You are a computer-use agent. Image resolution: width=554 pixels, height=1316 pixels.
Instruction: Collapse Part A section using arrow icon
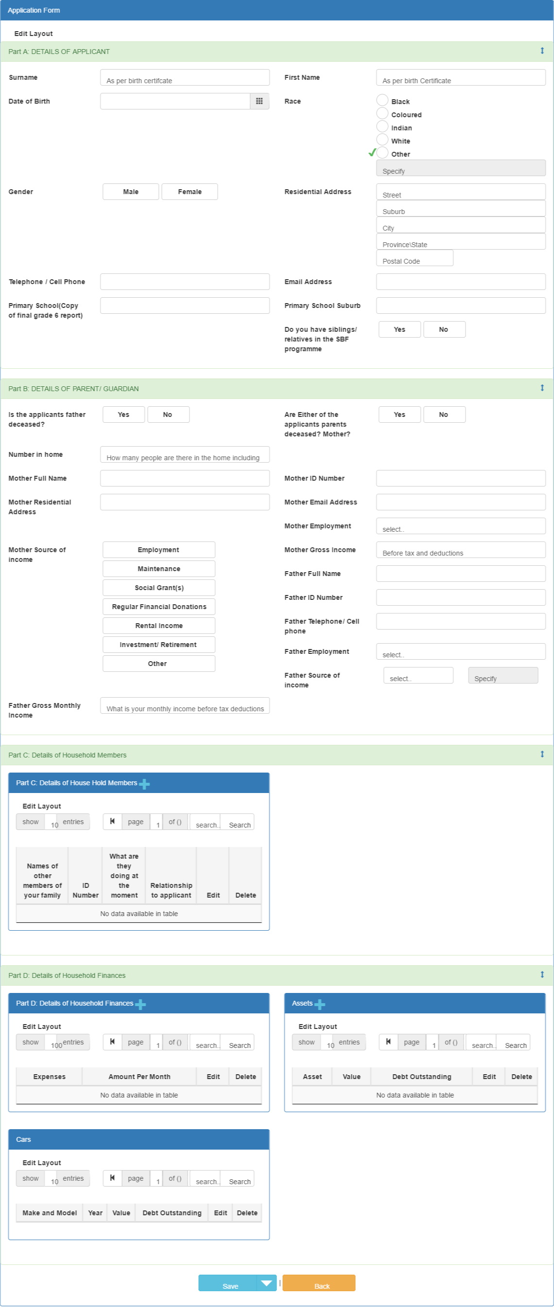click(x=542, y=51)
